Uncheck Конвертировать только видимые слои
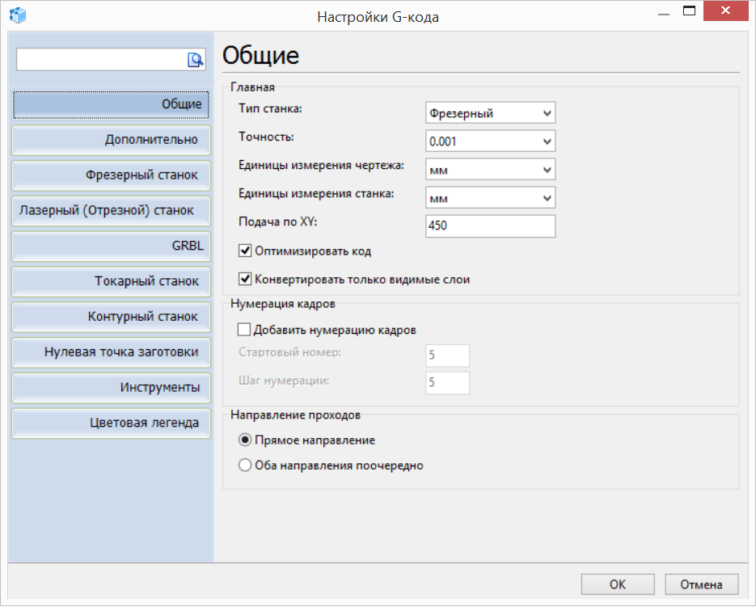Viewport: 756px width, 607px height. point(245,278)
